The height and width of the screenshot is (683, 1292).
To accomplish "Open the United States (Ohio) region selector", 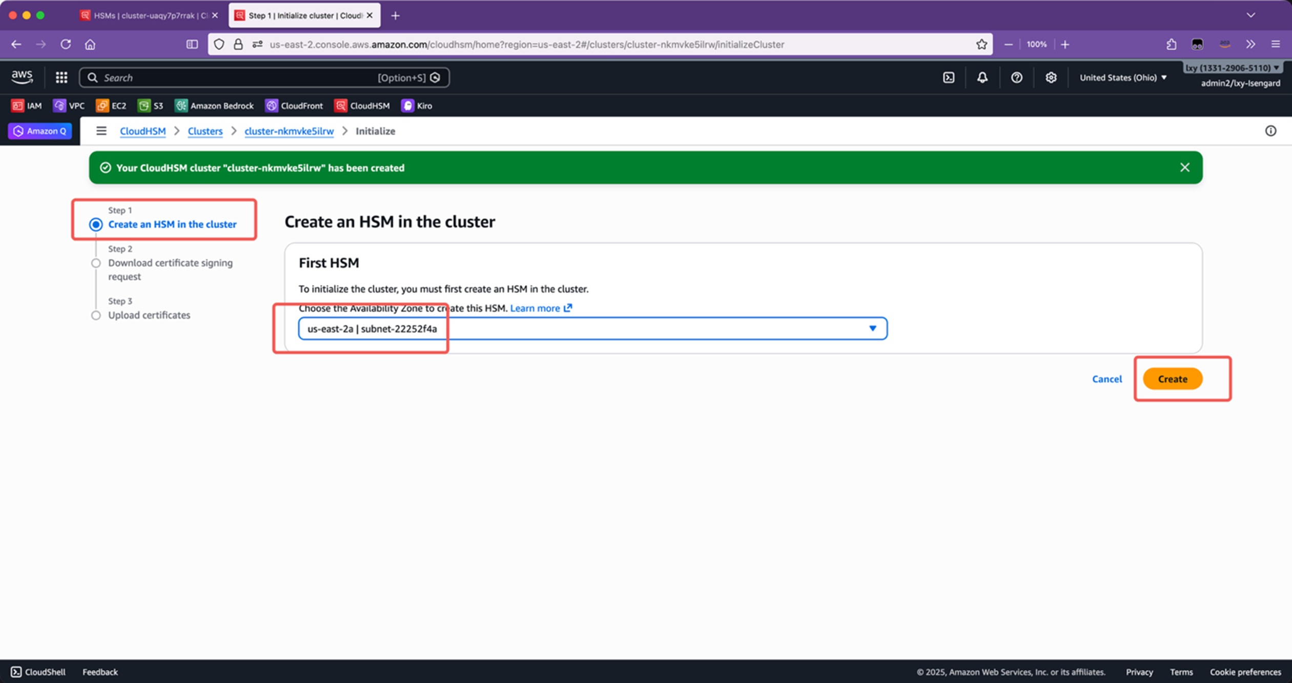I will [1122, 77].
